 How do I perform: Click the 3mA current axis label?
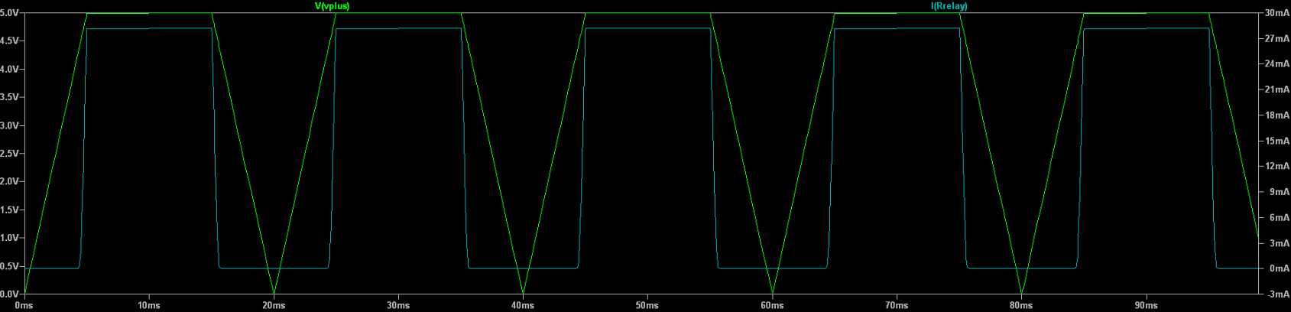(1280, 243)
